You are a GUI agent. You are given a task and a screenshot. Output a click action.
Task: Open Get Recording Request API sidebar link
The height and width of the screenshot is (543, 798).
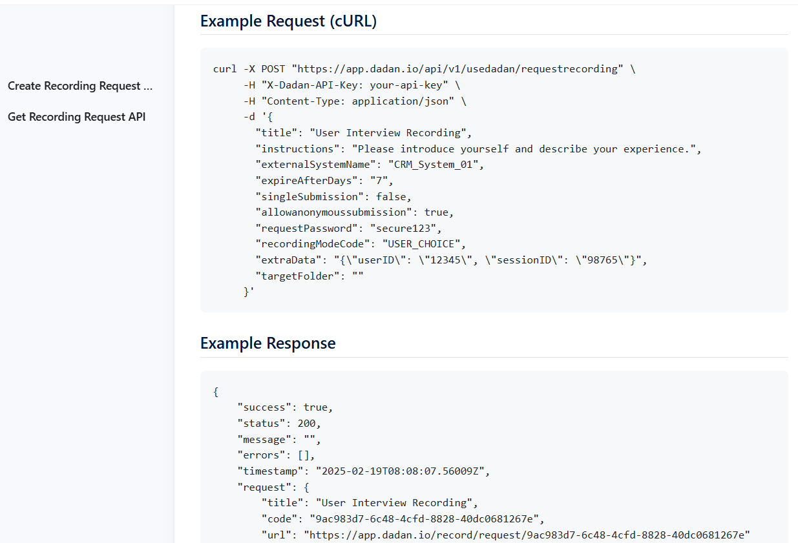coord(77,117)
